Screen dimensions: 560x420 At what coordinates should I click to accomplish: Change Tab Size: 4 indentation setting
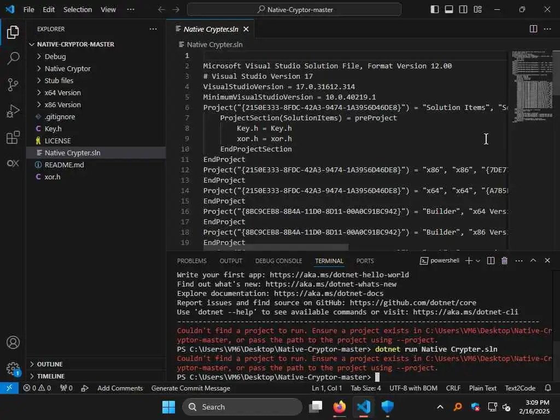[366, 388]
